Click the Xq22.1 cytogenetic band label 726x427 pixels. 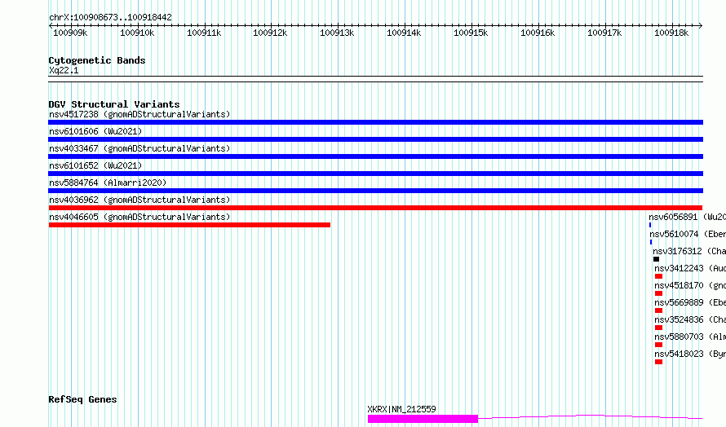[x=64, y=70]
